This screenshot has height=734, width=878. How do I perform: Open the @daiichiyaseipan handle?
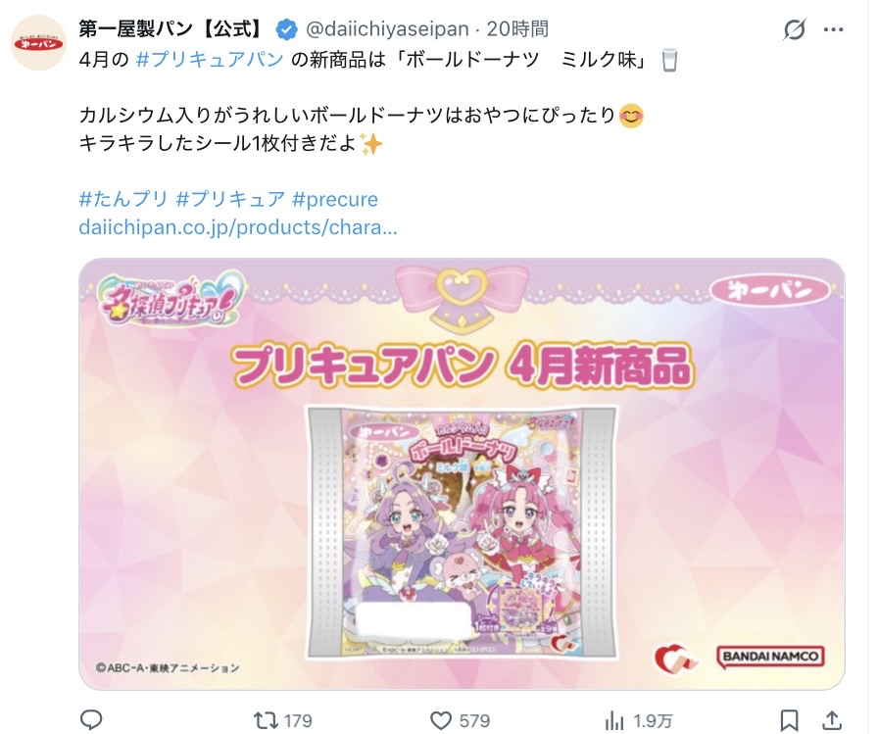387,29
